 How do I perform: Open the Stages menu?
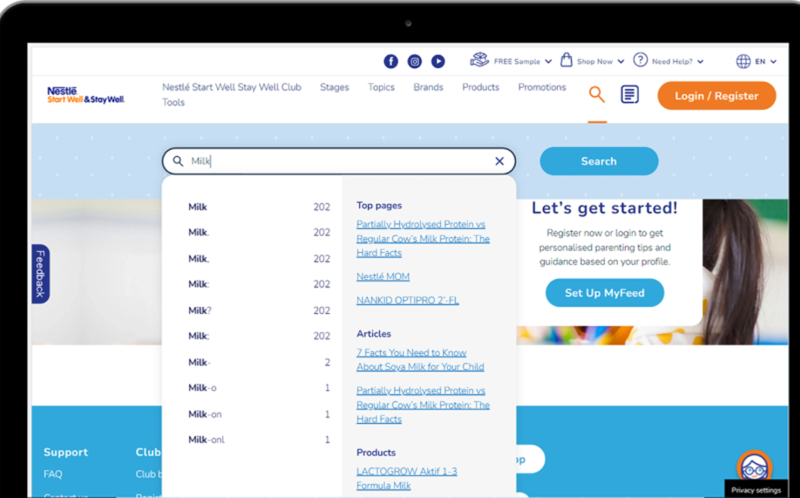334,87
